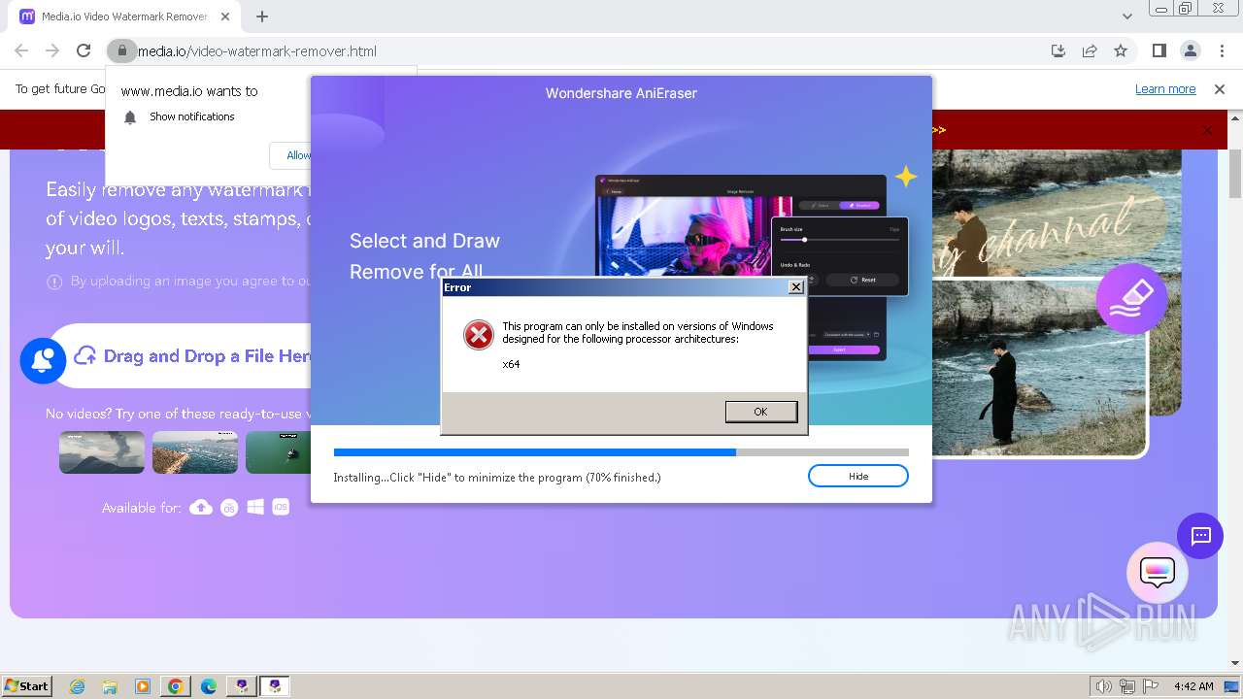Bookmark this tab with the star
The width and height of the screenshot is (1243, 699).
click(x=1121, y=50)
